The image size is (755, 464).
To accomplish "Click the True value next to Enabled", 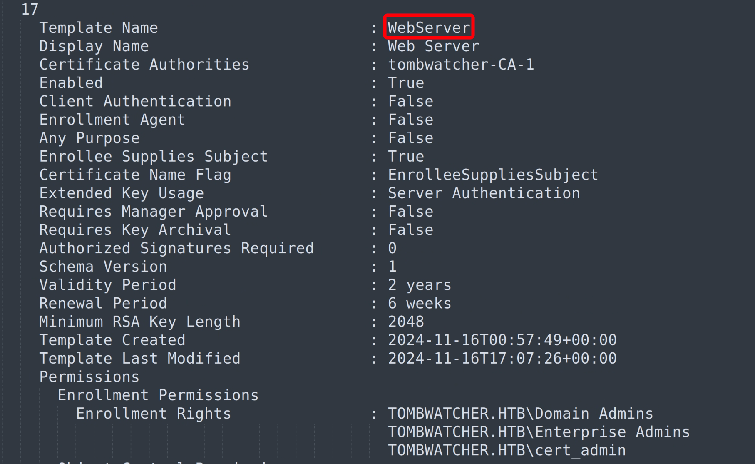I will tap(406, 83).
